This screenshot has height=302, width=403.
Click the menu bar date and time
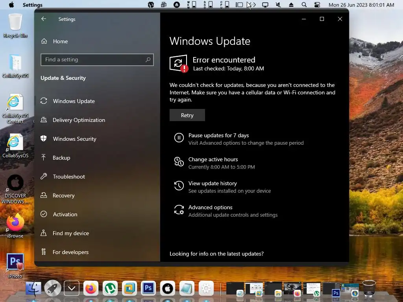pyautogui.click(x=361, y=5)
